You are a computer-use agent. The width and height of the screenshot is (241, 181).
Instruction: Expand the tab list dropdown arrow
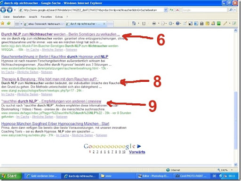point(21,24)
